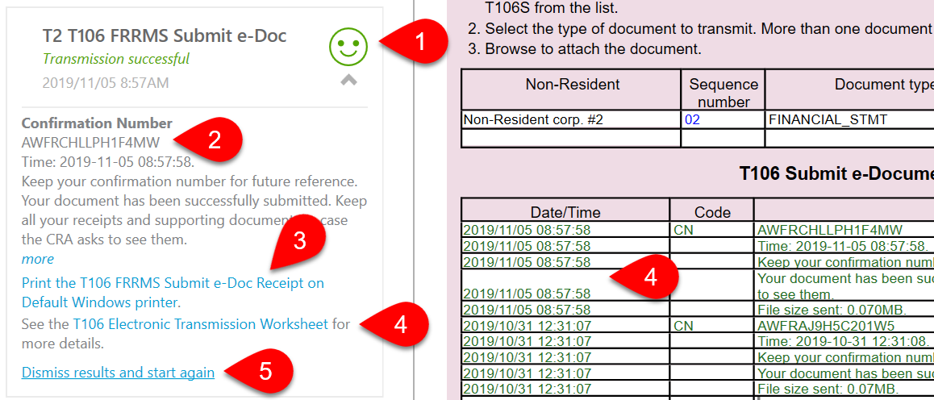This screenshot has height=400, width=934.
Task: Click callout marker 4 beside the worksheet link
Action: point(399,324)
